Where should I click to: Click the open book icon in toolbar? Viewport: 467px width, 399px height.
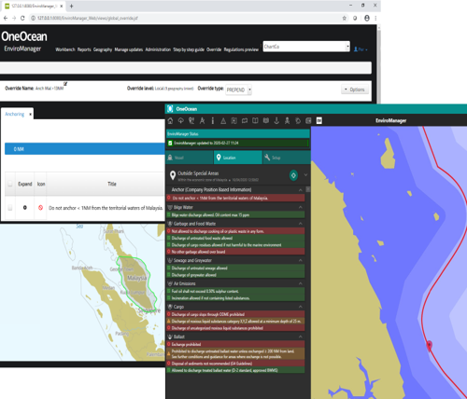(x=255, y=120)
